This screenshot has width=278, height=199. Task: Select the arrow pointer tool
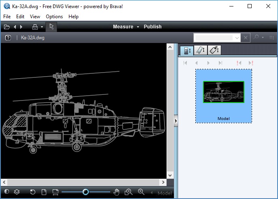pyautogui.click(x=51, y=27)
